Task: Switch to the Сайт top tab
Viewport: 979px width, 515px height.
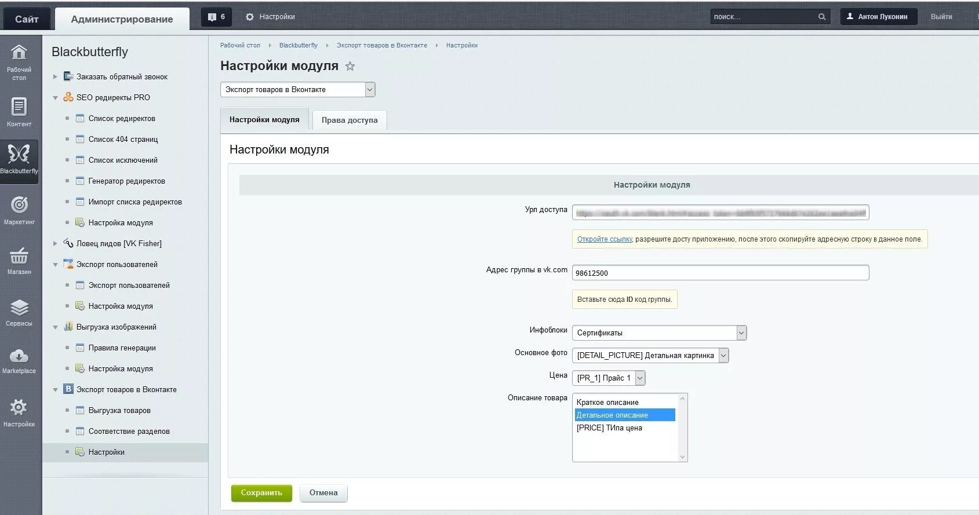Action: click(x=27, y=19)
